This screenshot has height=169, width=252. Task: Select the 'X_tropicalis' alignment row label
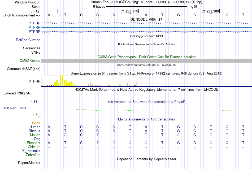pyautogui.click(x=31, y=151)
